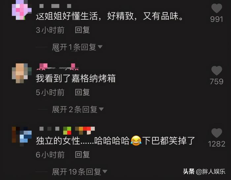Open third commenter's username with colored emoji
231x180 pixels.
tap(67, 131)
